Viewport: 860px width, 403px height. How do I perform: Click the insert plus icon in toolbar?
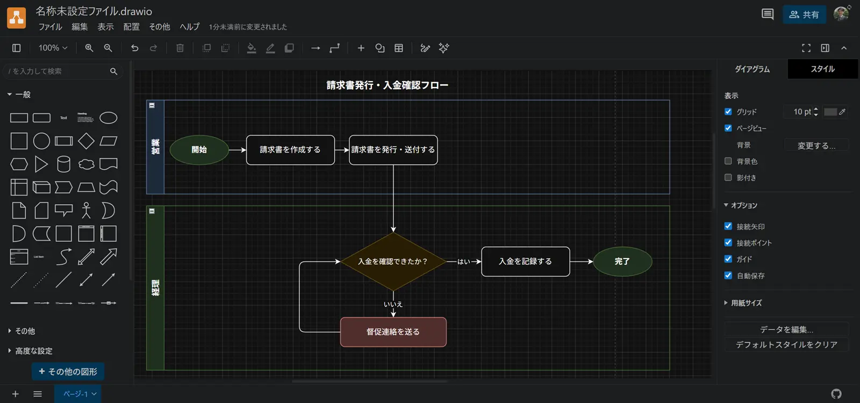point(361,48)
